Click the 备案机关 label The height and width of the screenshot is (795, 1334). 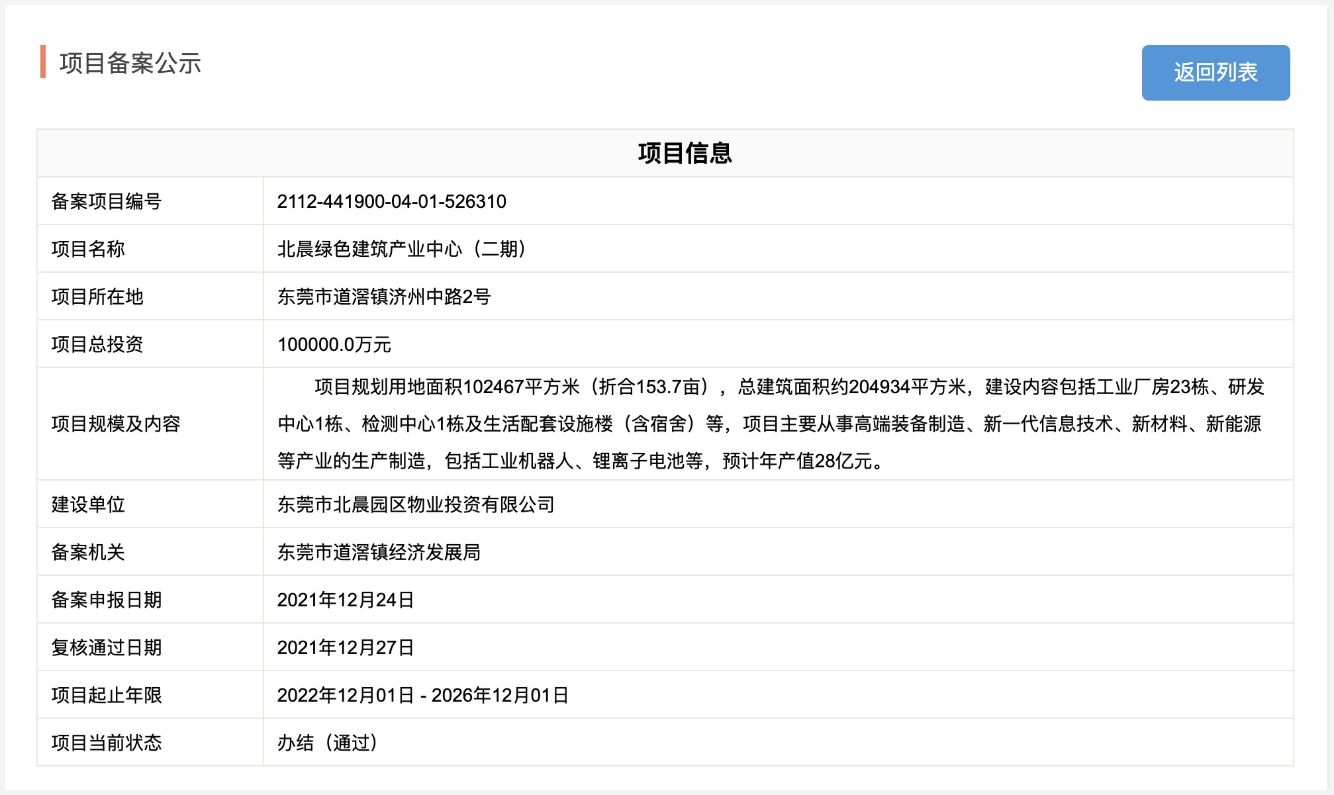click(88, 552)
